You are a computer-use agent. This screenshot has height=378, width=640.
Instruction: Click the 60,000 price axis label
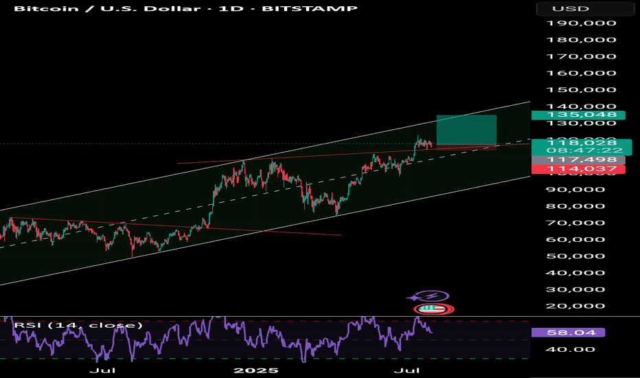575,239
